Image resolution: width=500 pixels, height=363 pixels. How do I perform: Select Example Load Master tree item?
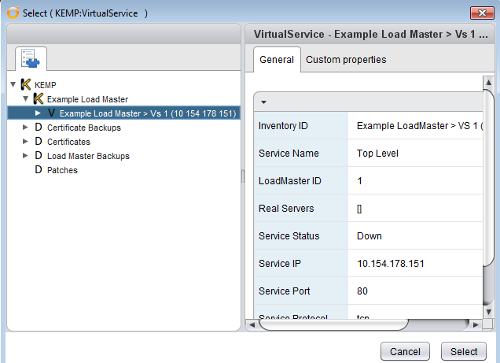[x=87, y=99]
